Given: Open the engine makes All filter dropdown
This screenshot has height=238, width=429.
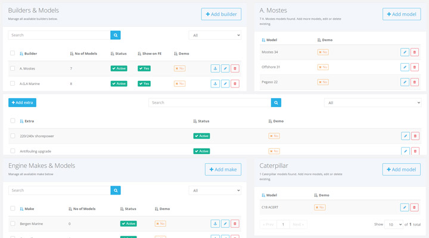Looking at the screenshot, I should 215,190.
